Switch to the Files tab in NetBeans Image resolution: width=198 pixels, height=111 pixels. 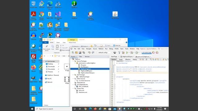(80, 57)
